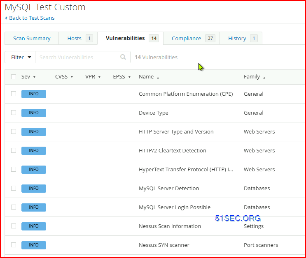Screen dimensions: 306x258
Task: Open the INFO badge for MySQL Server Detection
Action: click(x=34, y=188)
